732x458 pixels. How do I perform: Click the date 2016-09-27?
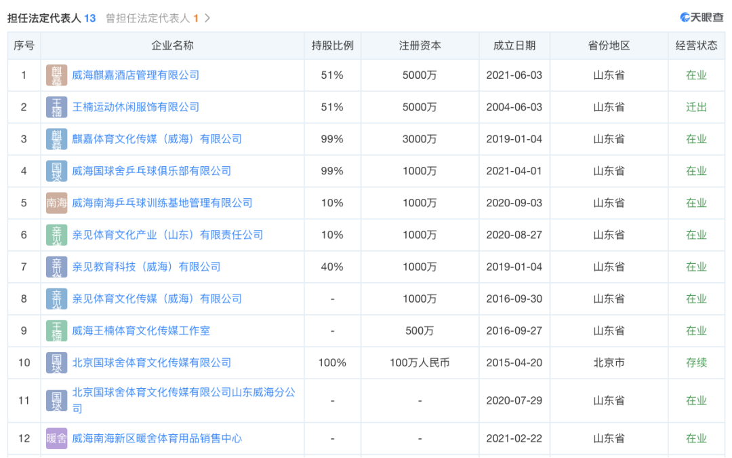click(x=514, y=331)
